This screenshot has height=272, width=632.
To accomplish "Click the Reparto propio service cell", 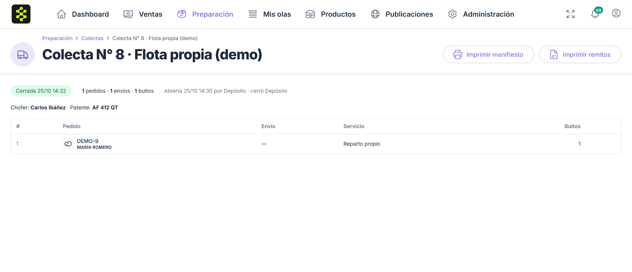I will [x=362, y=144].
